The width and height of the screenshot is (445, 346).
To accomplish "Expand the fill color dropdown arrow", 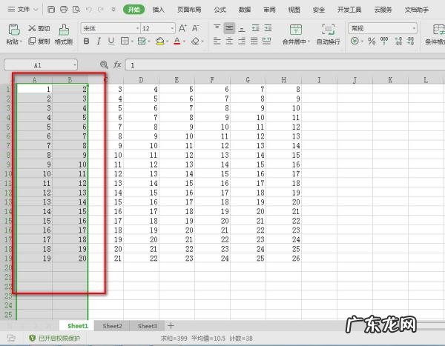I will point(168,41).
